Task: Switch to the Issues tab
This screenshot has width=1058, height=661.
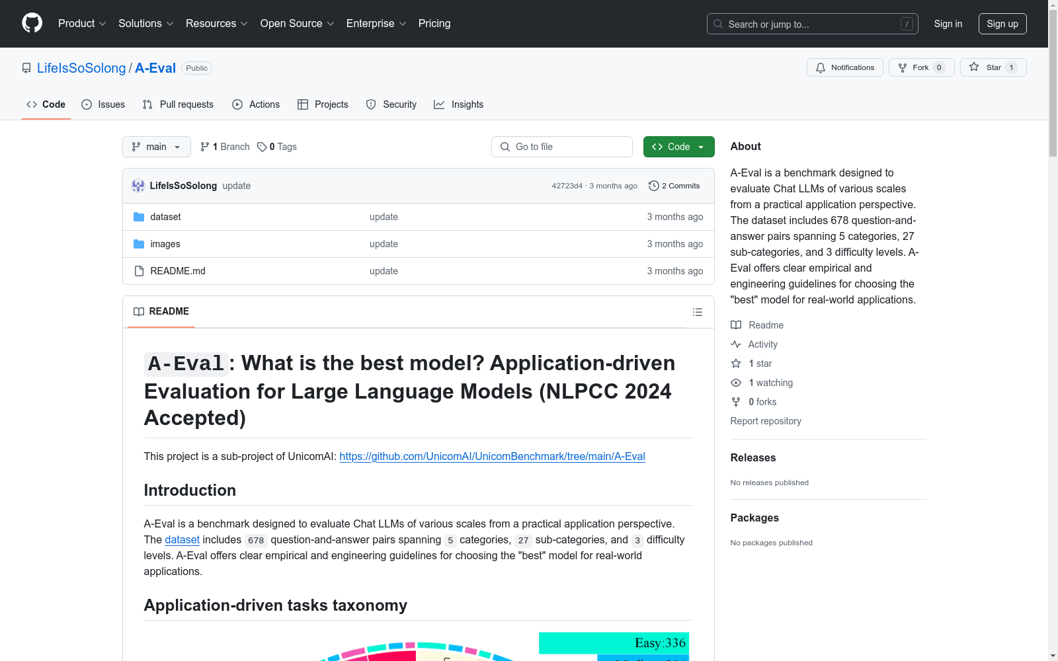Action: click(103, 104)
